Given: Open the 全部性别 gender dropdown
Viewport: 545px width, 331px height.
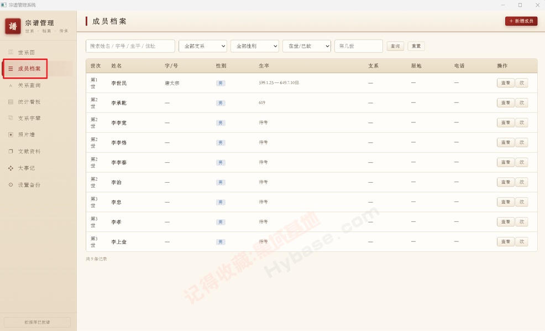Looking at the screenshot, I should (255, 46).
